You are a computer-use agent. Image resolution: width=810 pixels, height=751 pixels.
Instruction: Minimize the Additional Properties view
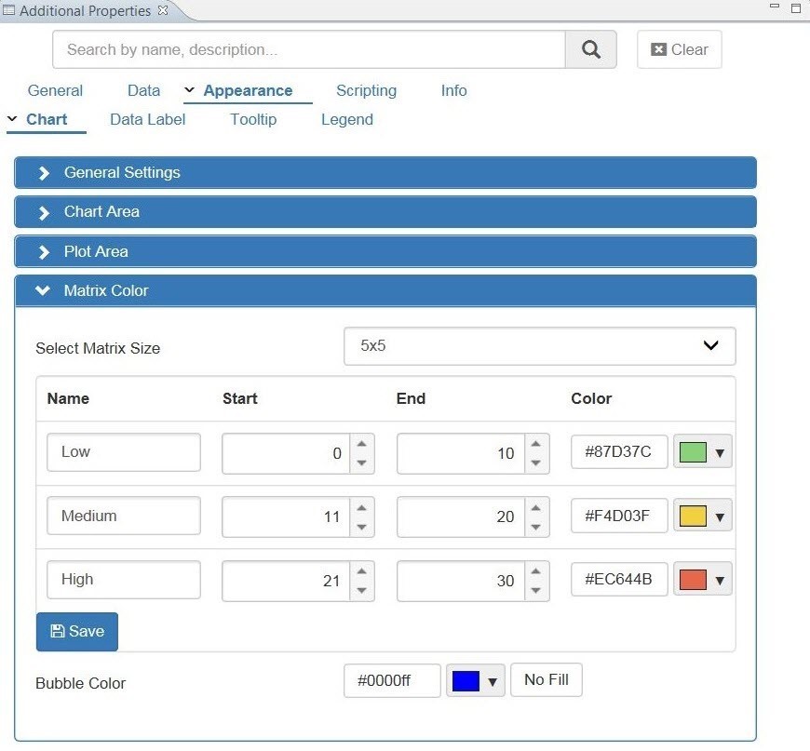click(774, 7)
